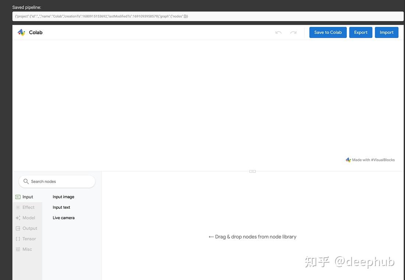Click the Save to Colab button
The image size is (405, 280).
point(328,32)
